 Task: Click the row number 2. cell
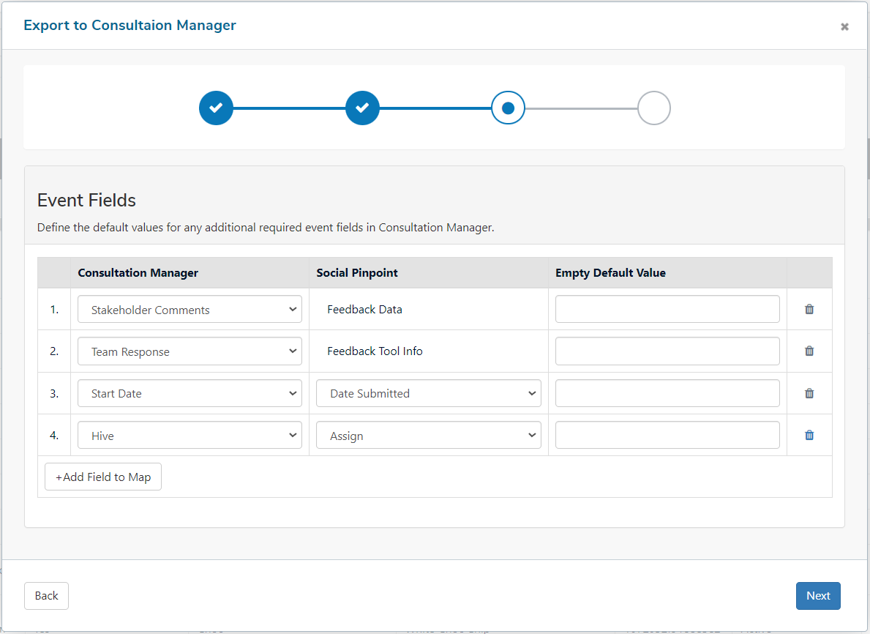[x=54, y=351]
